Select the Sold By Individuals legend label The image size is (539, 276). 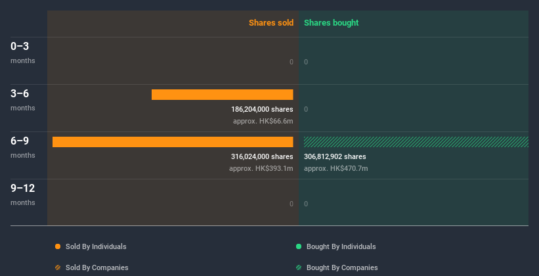pyautogui.click(x=96, y=246)
